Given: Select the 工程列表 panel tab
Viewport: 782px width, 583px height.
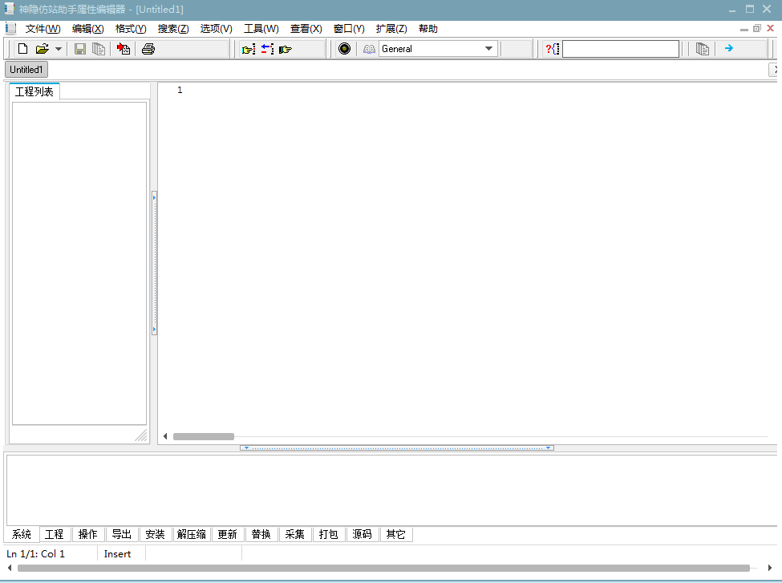Looking at the screenshot, I should click(x=34, y=91).
